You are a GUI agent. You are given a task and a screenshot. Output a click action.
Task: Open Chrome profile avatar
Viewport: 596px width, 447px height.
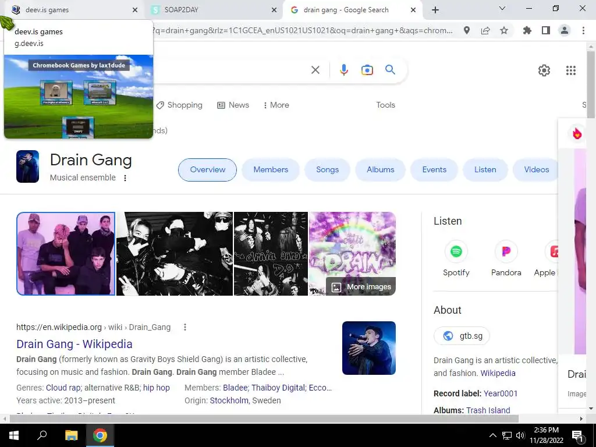click(565, 30)
